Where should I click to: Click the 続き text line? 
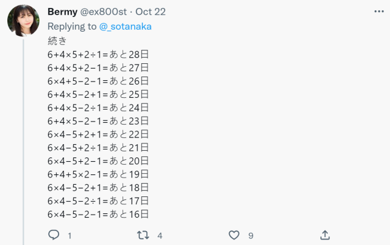point(55,41)
